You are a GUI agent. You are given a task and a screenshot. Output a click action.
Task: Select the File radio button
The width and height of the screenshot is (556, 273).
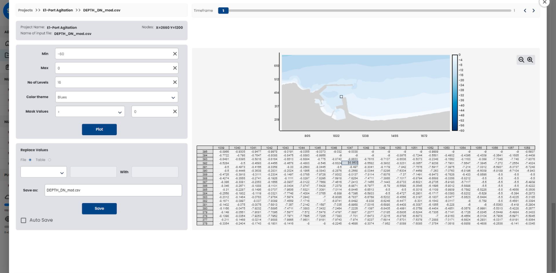[x=30, y=160]
